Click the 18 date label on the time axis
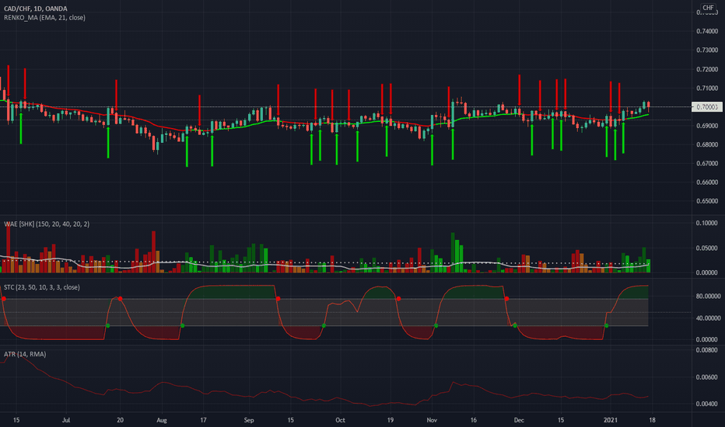This screenshot has width=725, height=427. (652, 420)
